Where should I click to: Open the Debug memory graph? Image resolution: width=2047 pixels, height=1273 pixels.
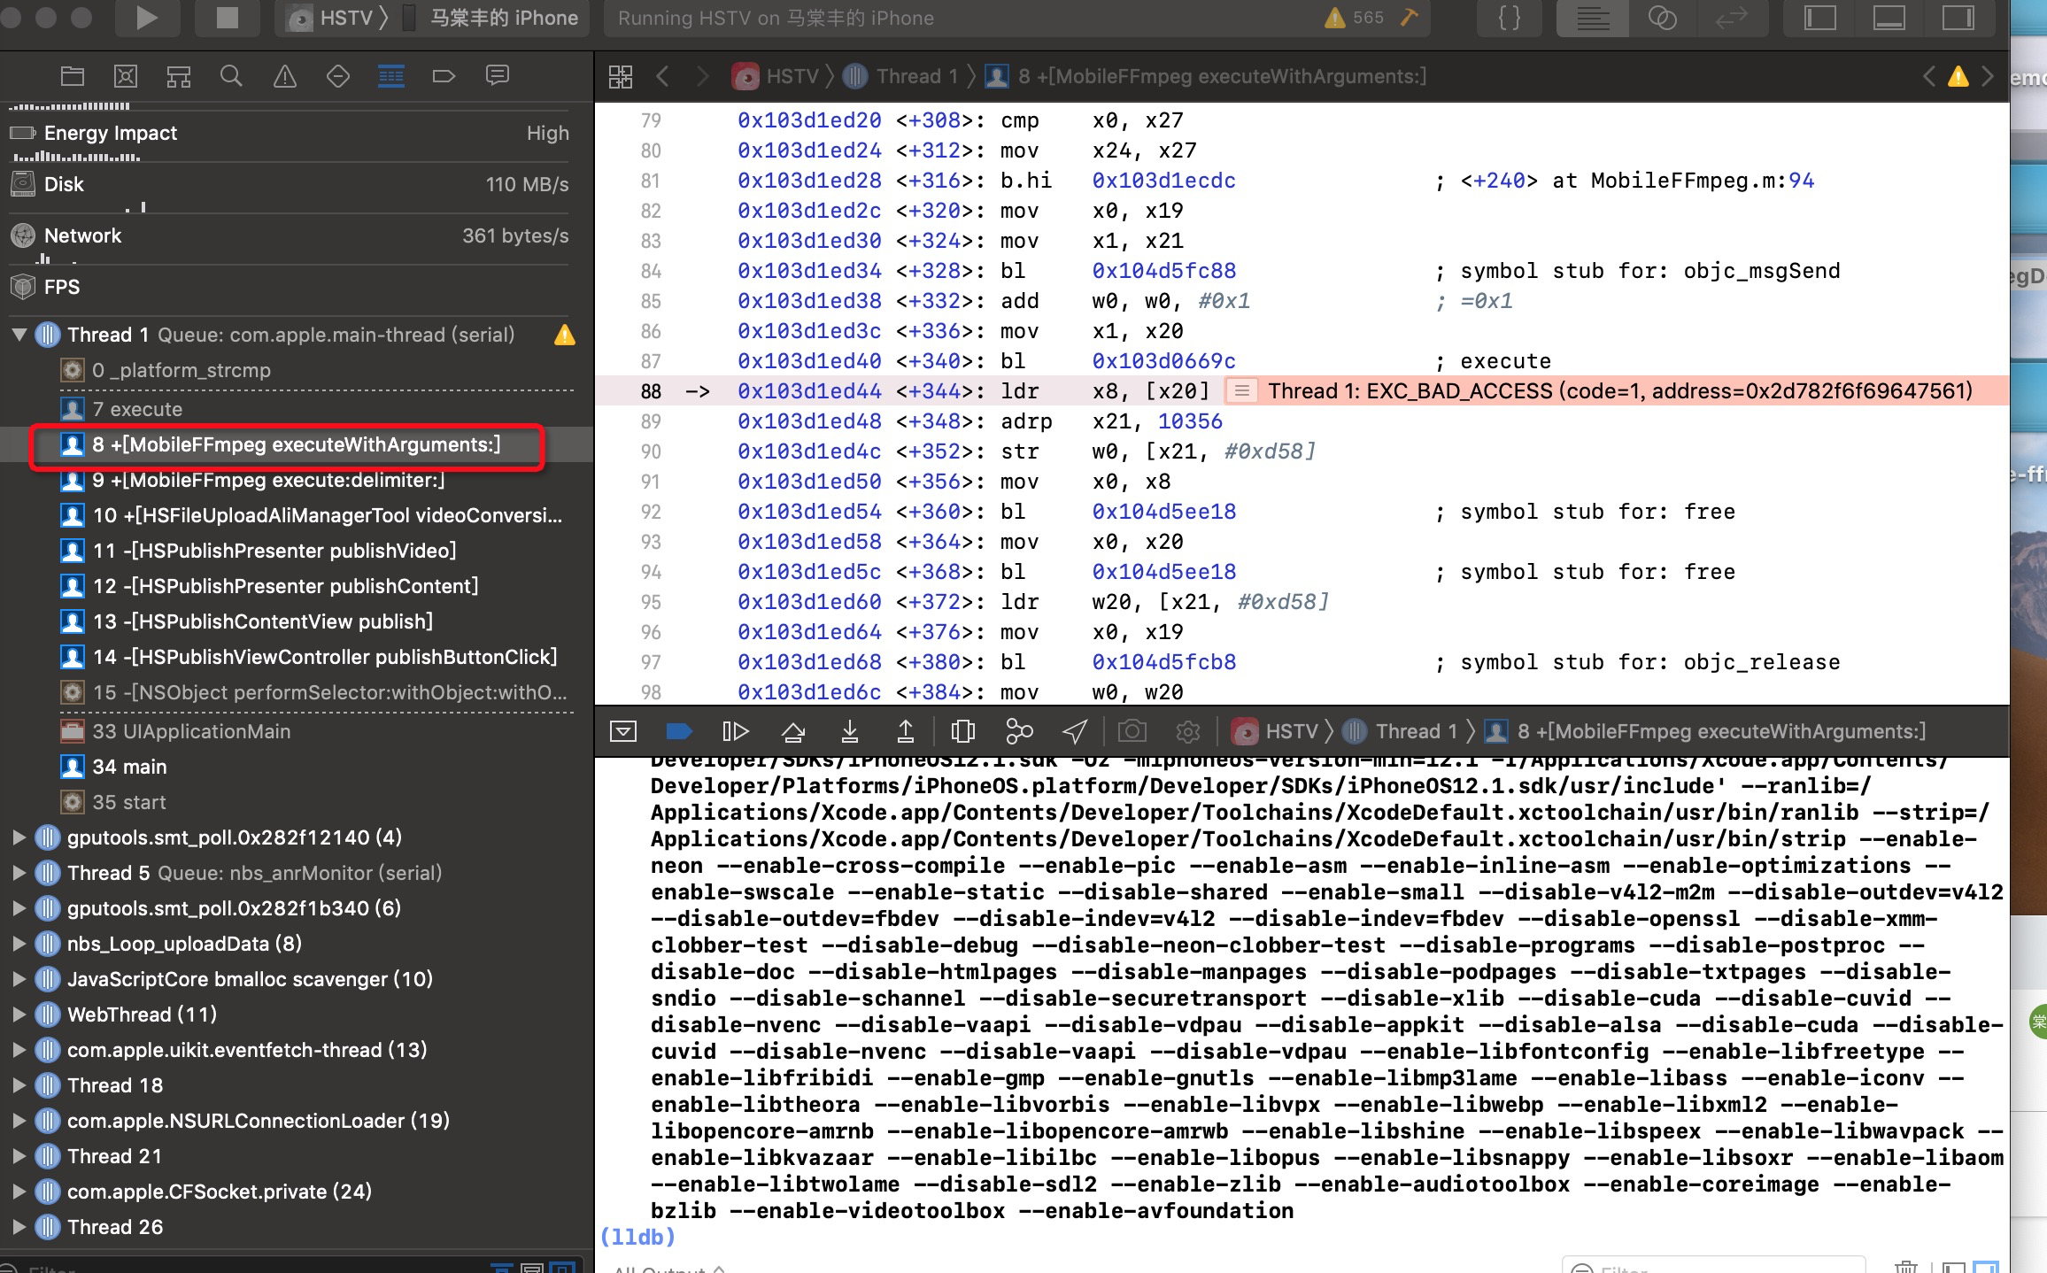pyautogui.click(x=1018, y=730)
